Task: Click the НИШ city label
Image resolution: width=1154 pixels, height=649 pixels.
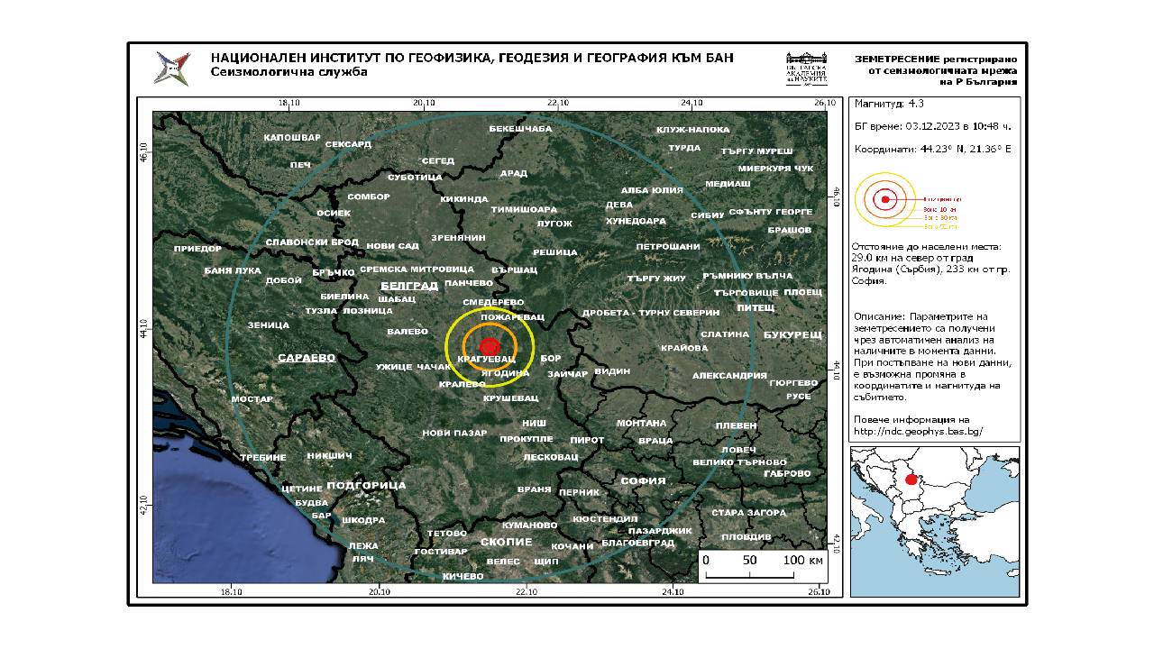Action: 534,422
